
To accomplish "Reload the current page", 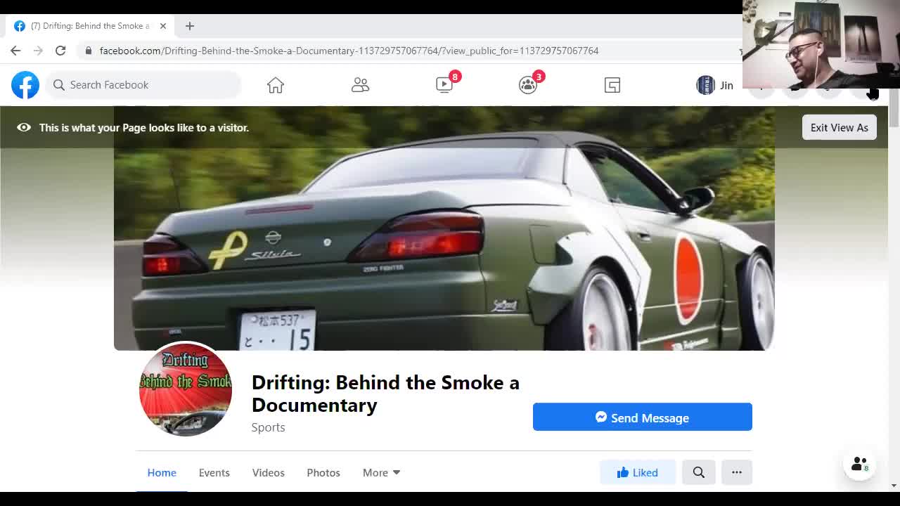I will 60,51.
